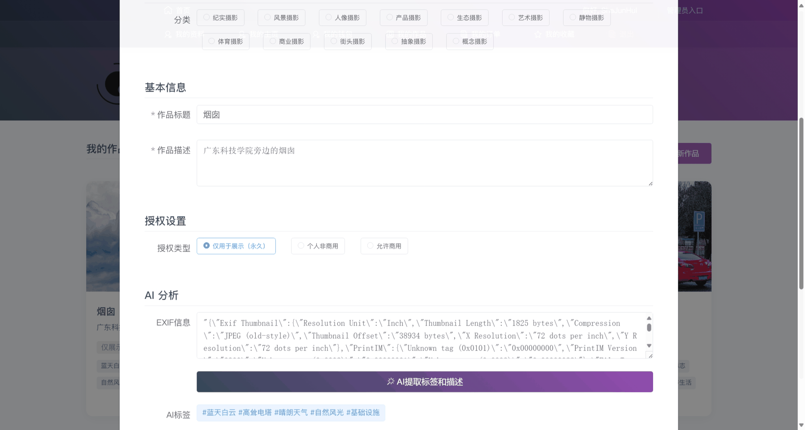Click the 作品标题 input field
This screenshot has width=805, height=430.
(x=424, y=115)
